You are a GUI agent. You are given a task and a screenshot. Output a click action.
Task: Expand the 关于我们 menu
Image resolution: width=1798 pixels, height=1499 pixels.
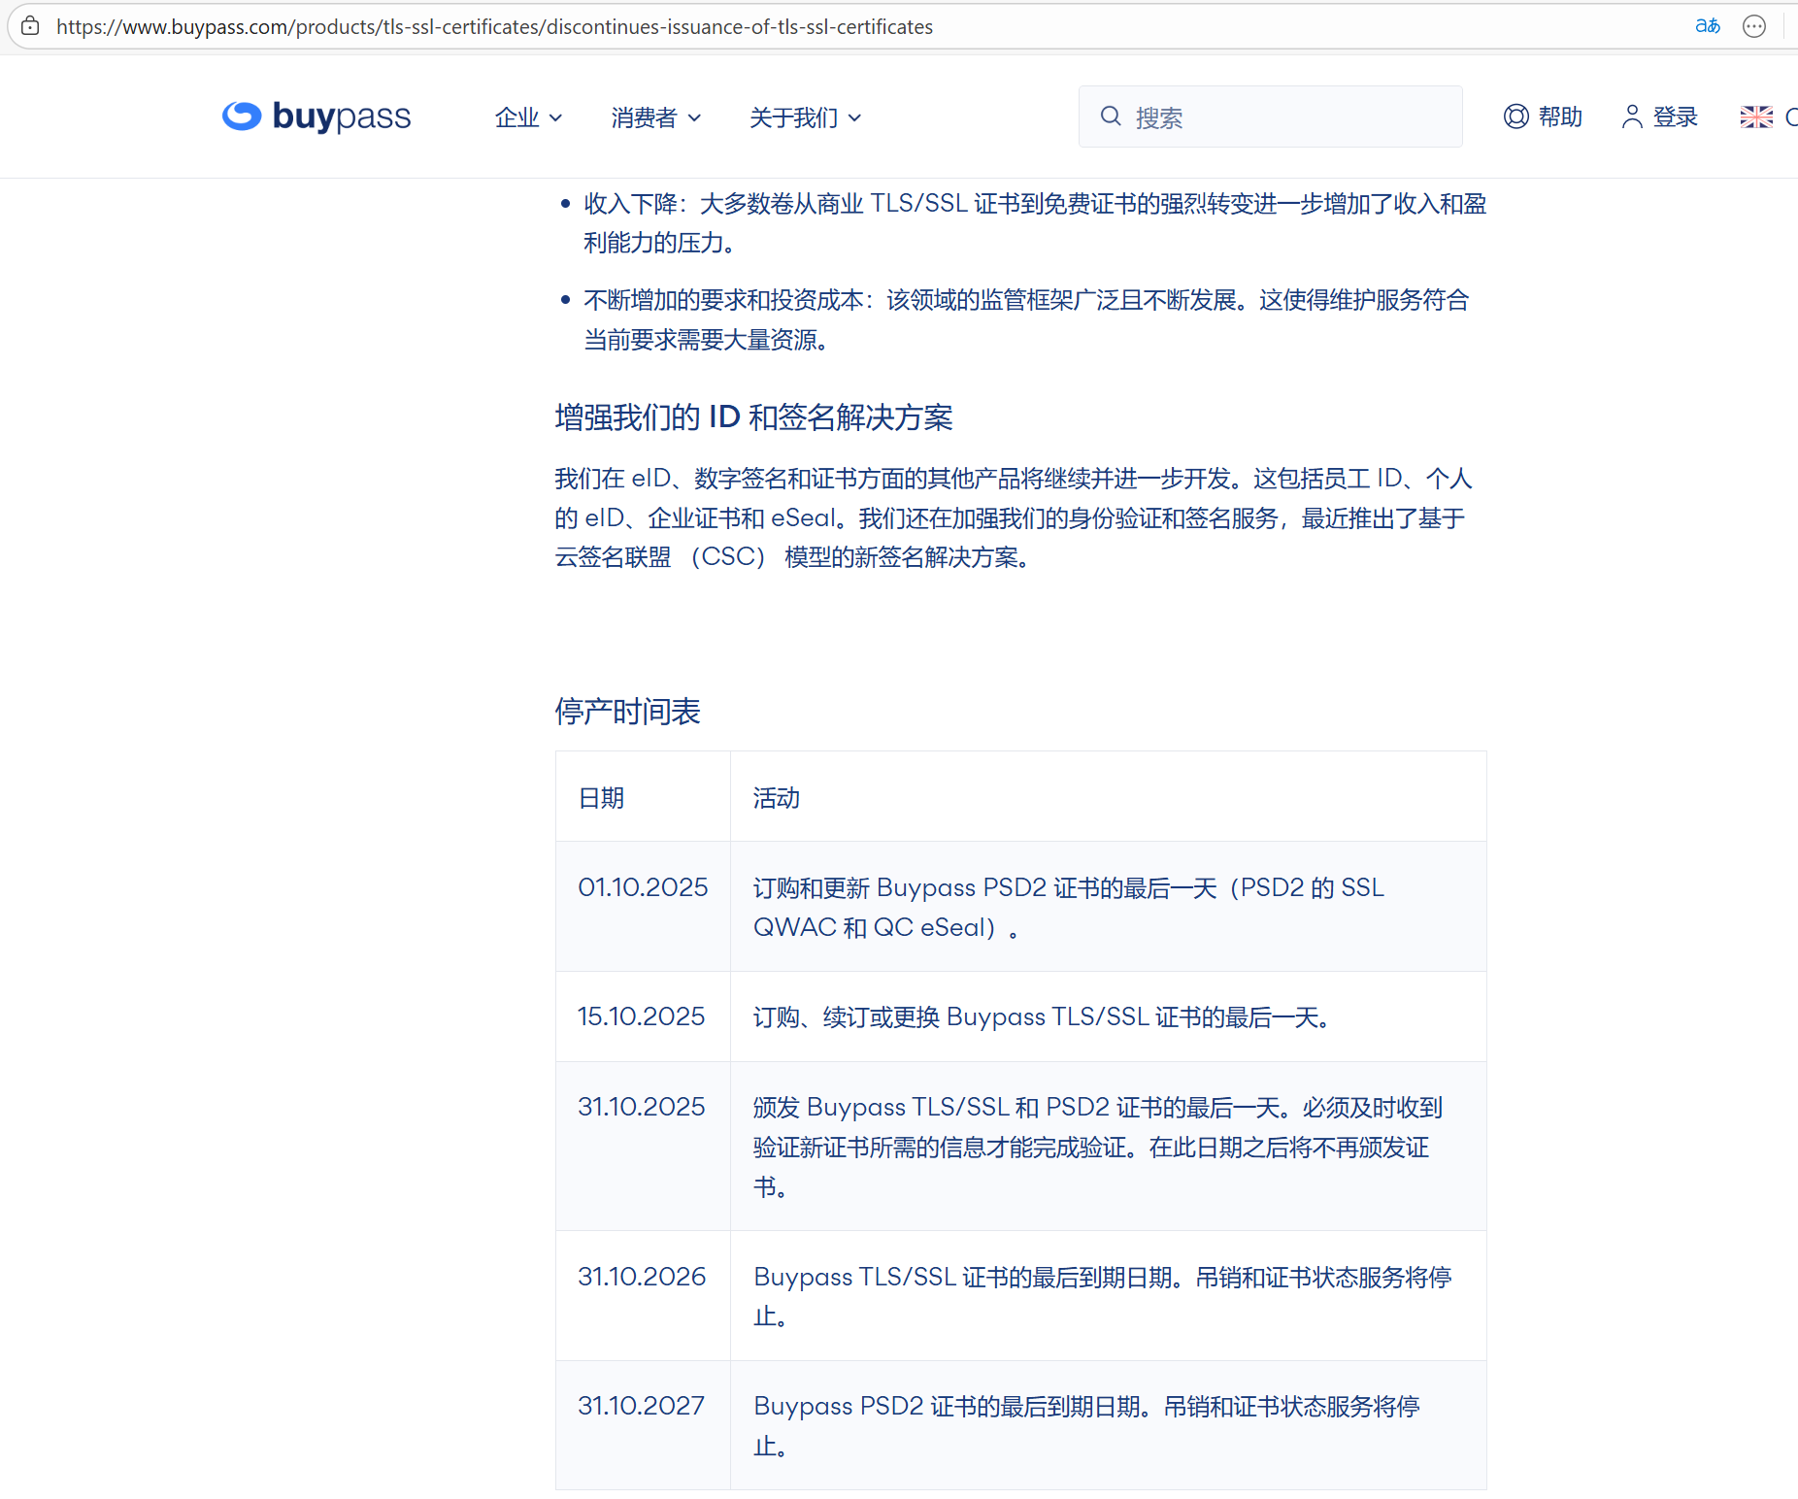pyautogui.click(x=805, y=117)
